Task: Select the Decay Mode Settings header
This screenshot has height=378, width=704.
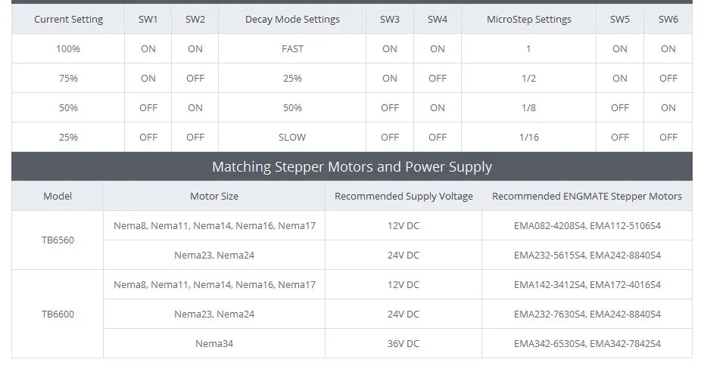Action: point(292,20)
